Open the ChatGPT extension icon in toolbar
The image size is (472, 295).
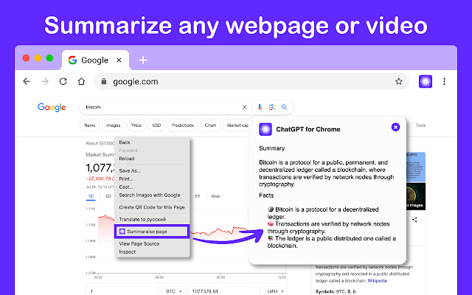point(426,82)
